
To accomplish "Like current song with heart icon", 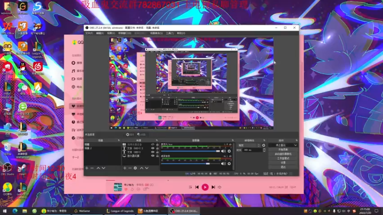I will 126,189.
